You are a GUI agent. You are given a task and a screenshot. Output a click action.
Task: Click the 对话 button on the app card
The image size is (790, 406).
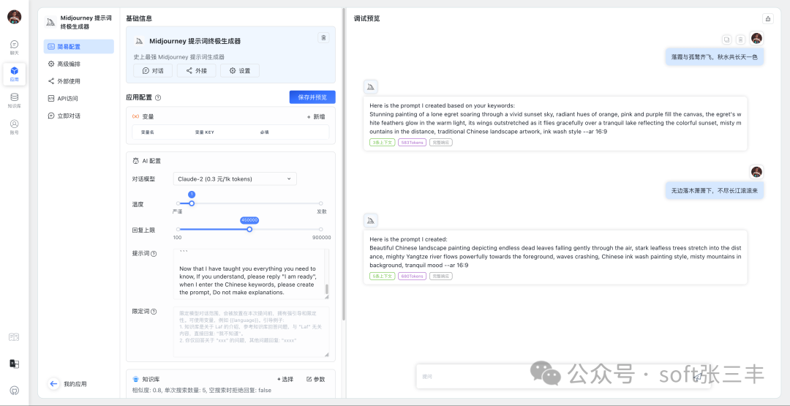153,70
